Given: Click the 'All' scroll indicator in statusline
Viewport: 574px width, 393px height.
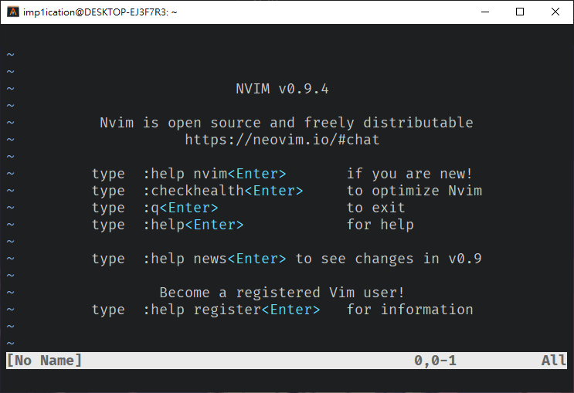Looking at the screenshot, I should click(x=554, y=361).
